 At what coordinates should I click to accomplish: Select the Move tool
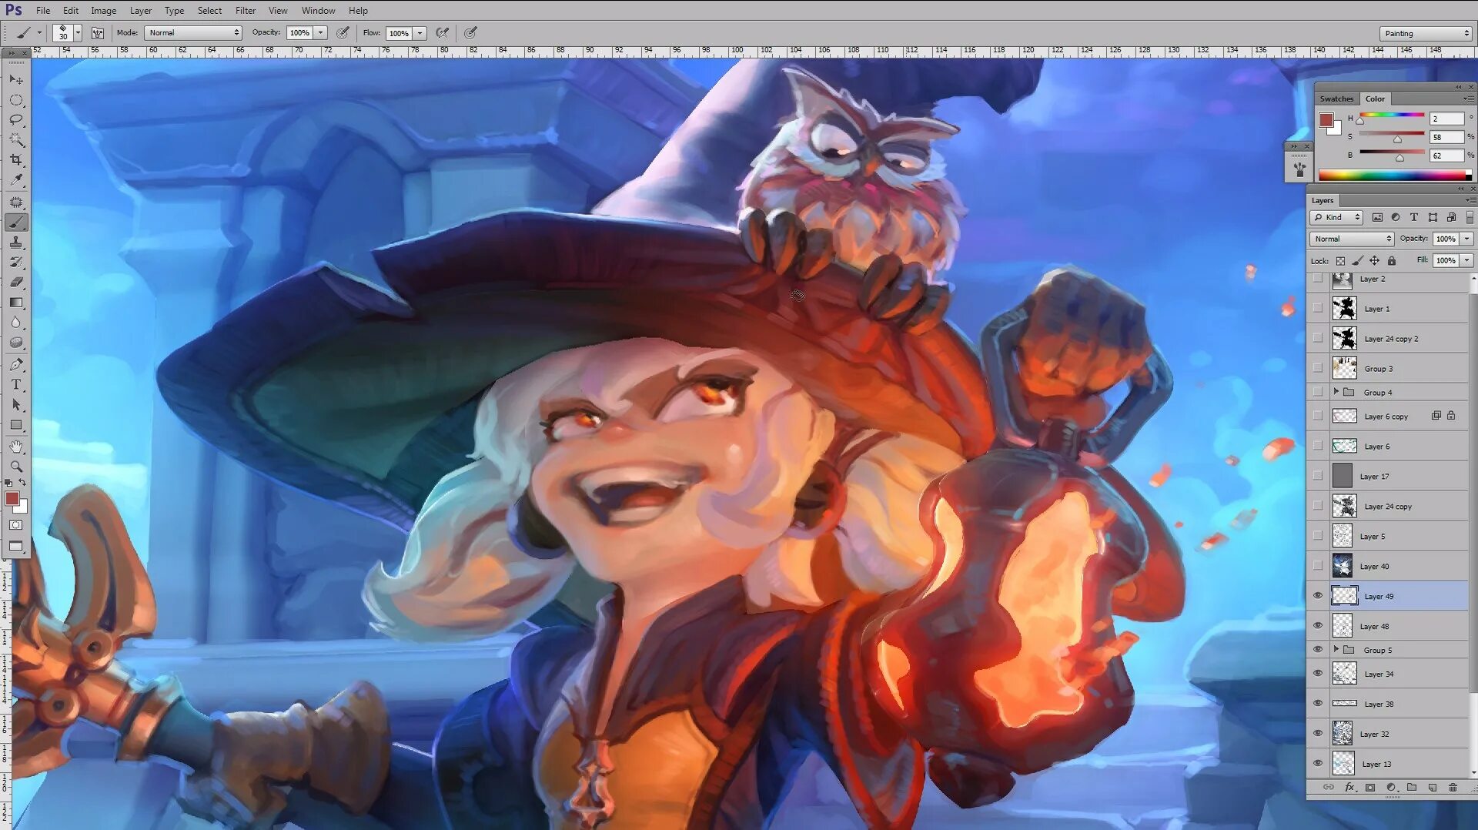click(15, 79)
